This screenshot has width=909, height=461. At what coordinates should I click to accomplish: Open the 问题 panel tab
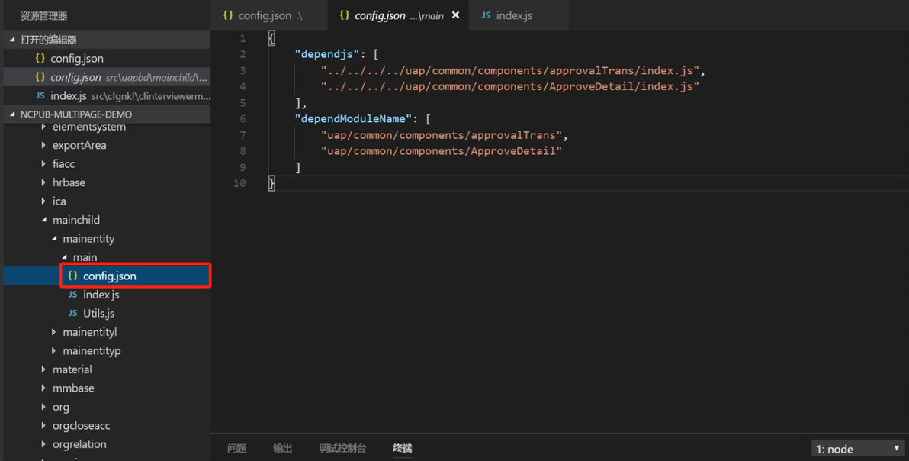(236, 448)
